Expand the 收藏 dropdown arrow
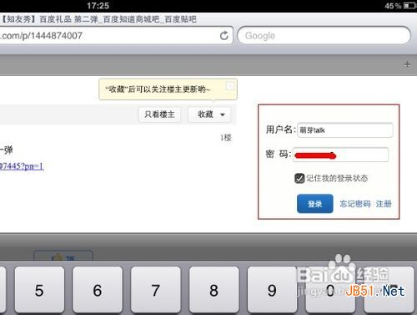The image size is (417, 315). click(x=223, y=114)
